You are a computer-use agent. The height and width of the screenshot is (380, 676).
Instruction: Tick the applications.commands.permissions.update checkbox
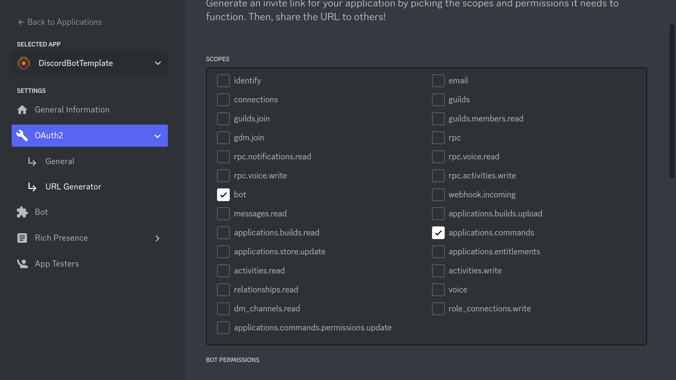[x=223, y=328]
